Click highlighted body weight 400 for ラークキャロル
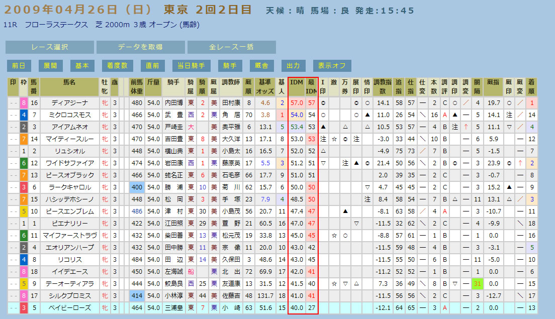Screen dimensions: 555x319 [137, 187]
